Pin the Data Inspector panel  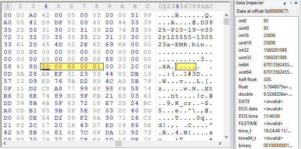coord(285,3)
